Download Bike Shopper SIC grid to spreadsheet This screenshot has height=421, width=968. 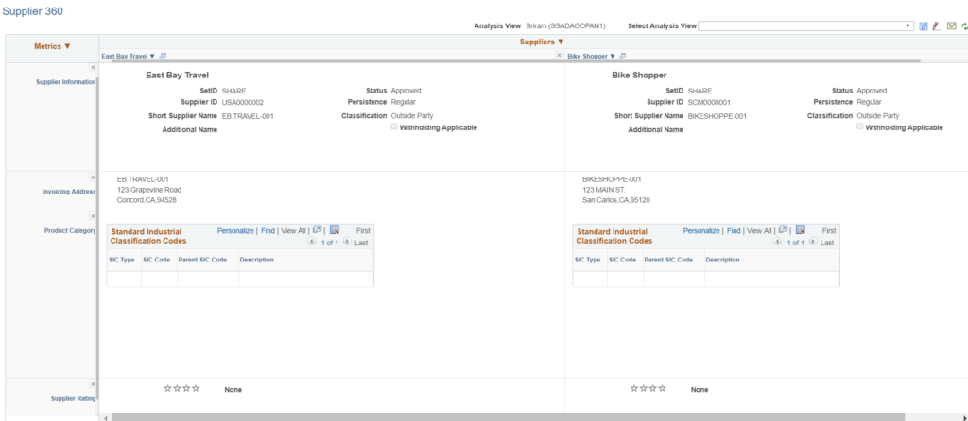pos(801,230)
